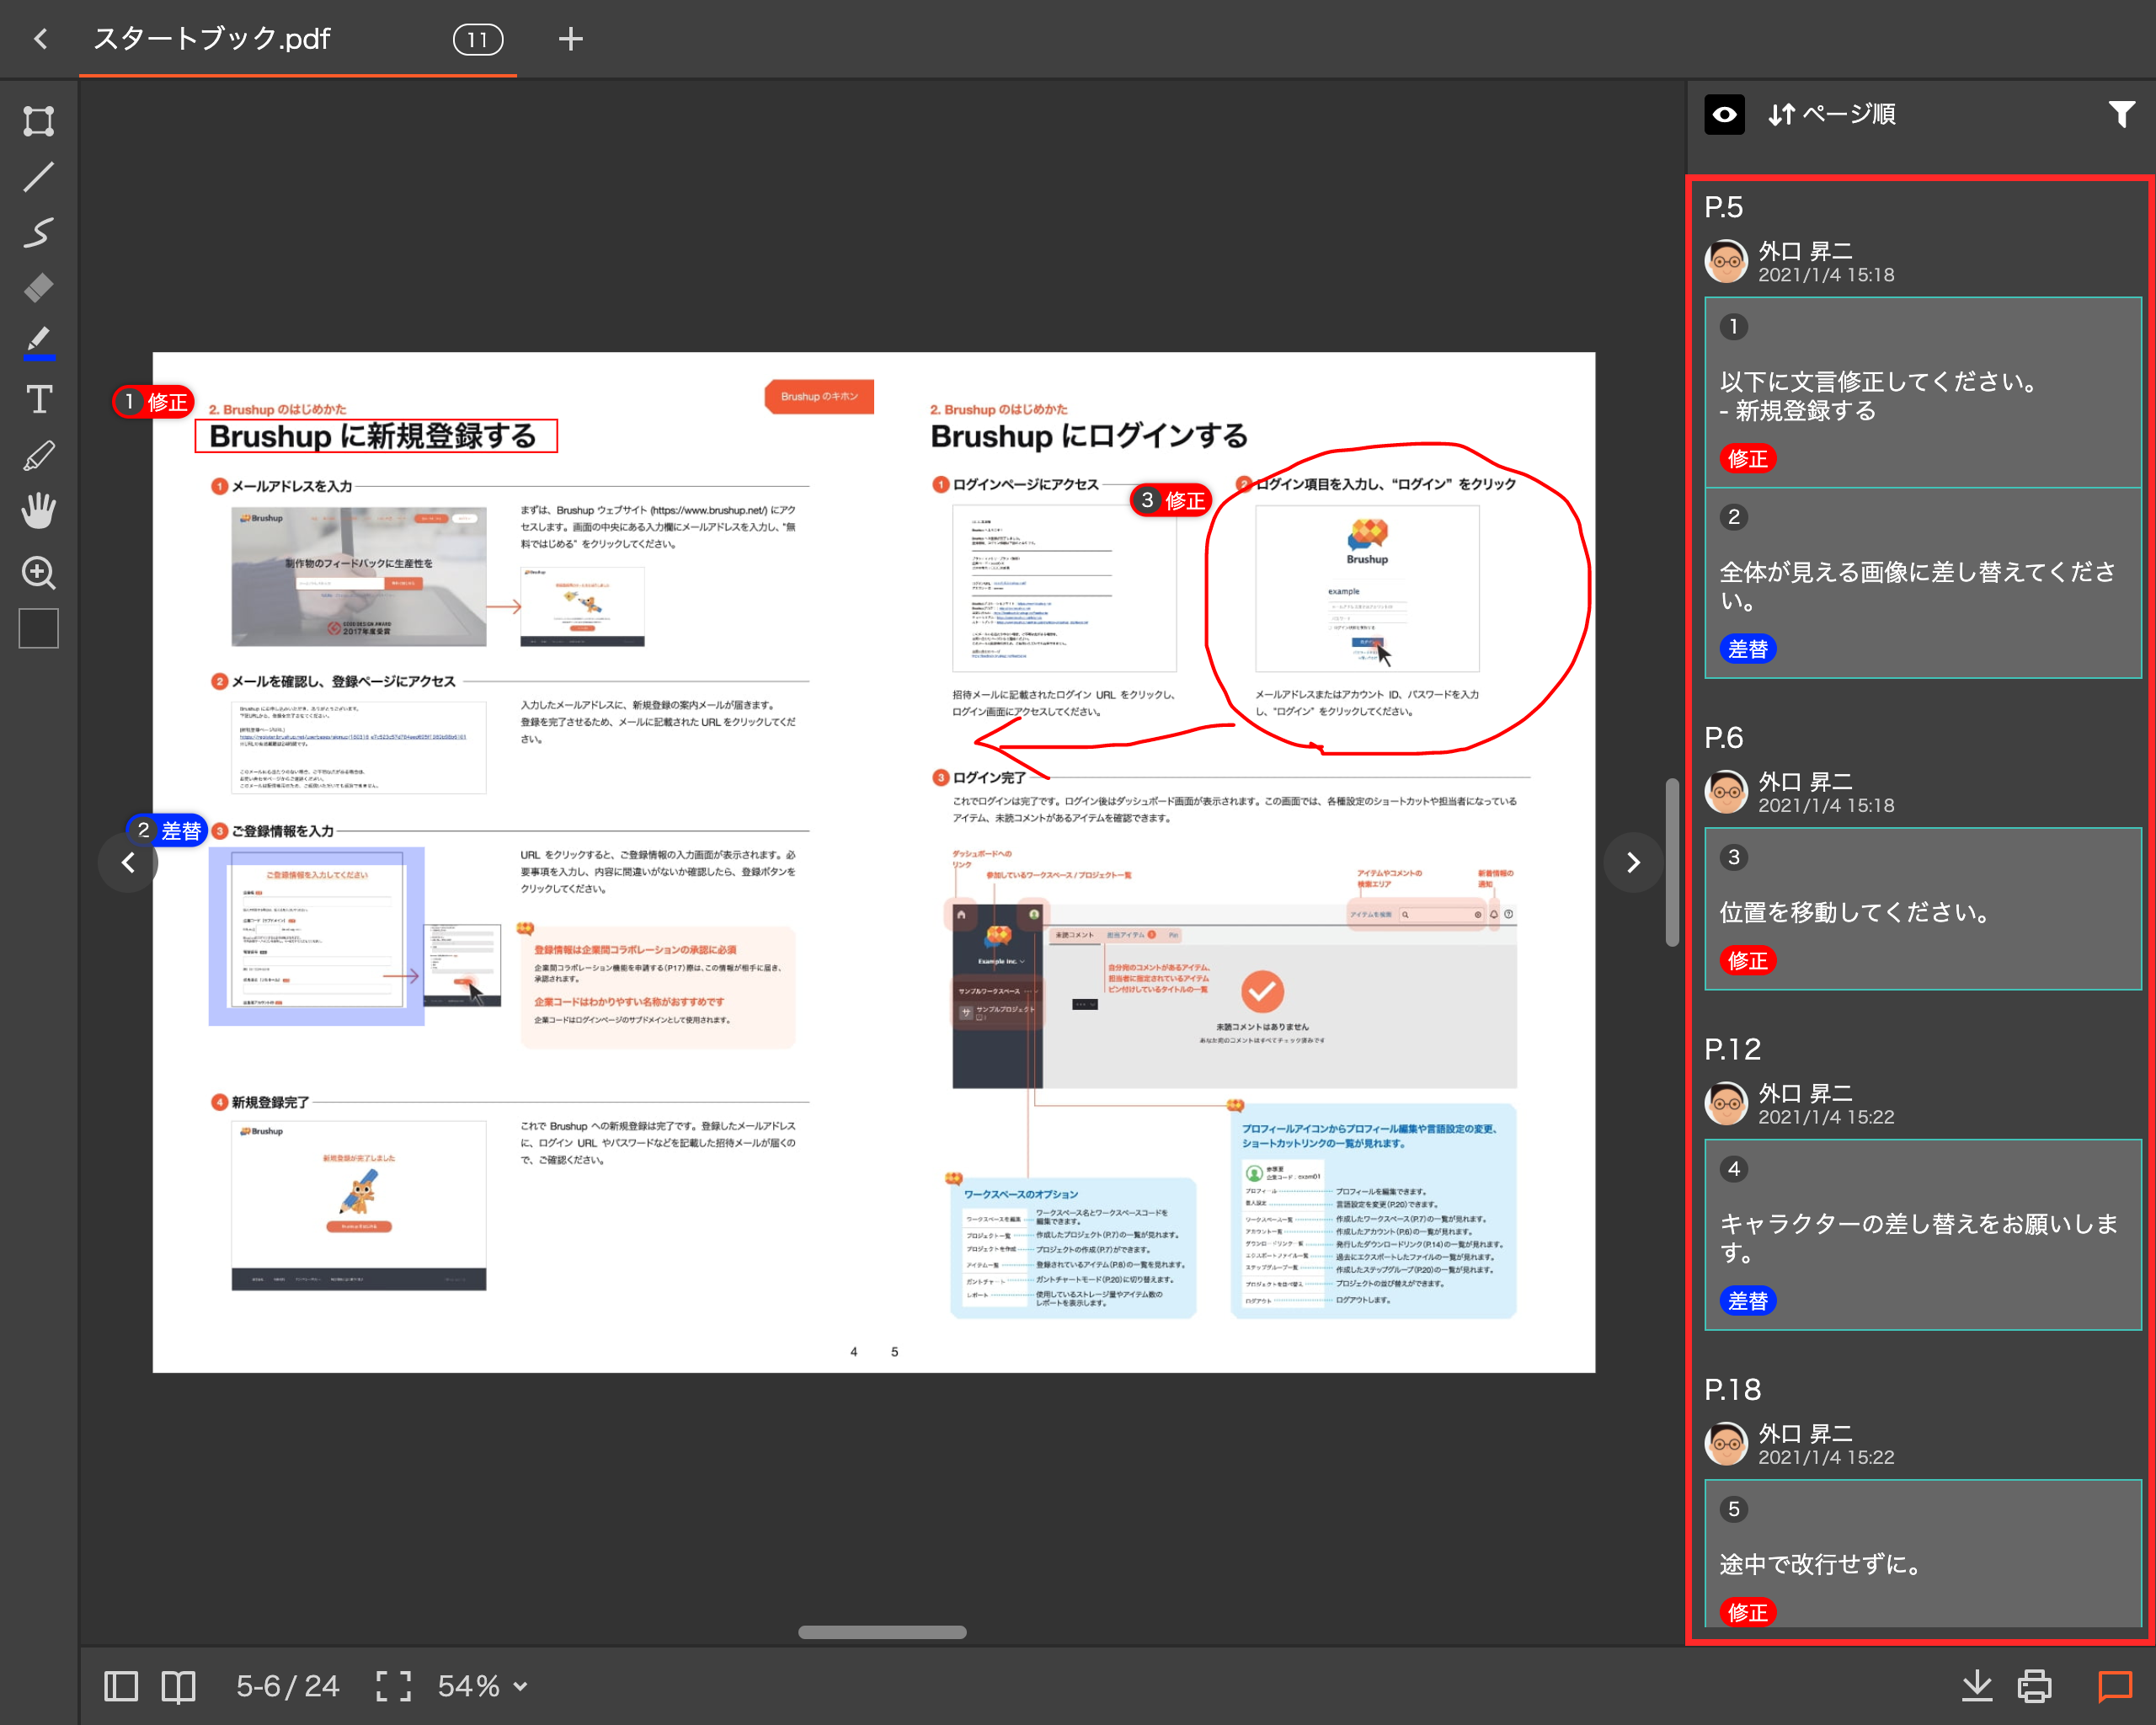This screenshot has width=2156, height=1725.
Task: Pick the eraser tool
Action: click(38, 288)
